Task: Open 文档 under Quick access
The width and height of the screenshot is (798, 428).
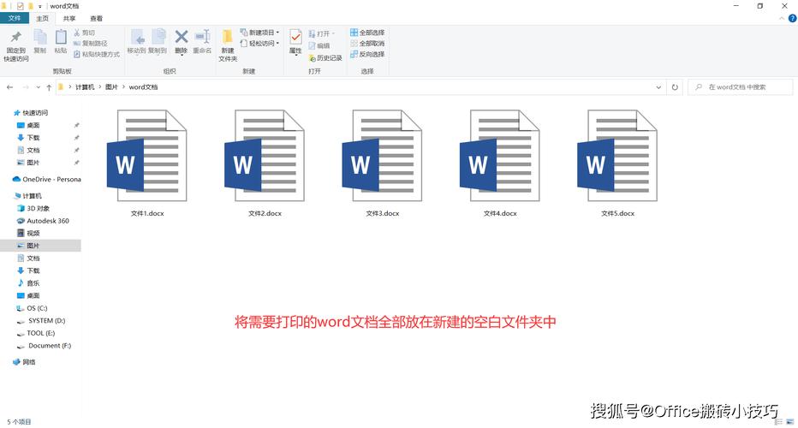Action: pos(28,150)
